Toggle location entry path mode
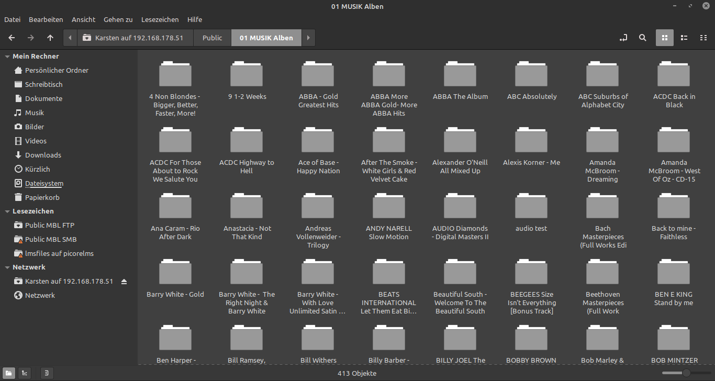This screenshot has width=715, height=381. 623,38
